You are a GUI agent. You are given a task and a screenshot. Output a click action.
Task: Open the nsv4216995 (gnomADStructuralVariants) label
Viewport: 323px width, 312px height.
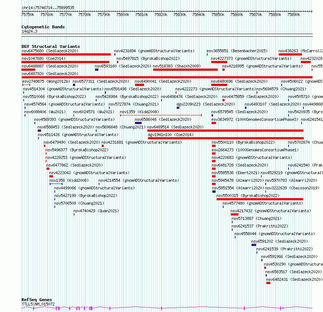[262, 66]
